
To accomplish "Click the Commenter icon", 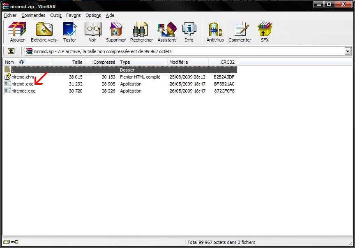I will tap(242, 29).
